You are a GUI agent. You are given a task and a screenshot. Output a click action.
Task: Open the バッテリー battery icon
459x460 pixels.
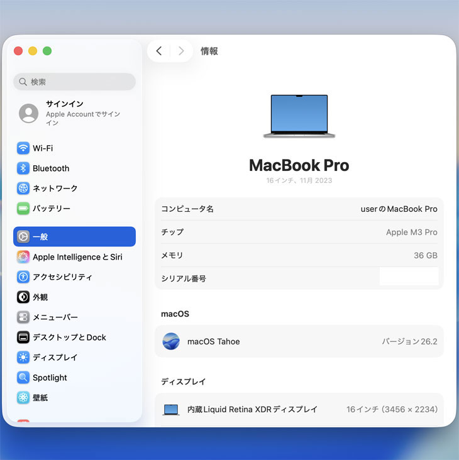23,209
